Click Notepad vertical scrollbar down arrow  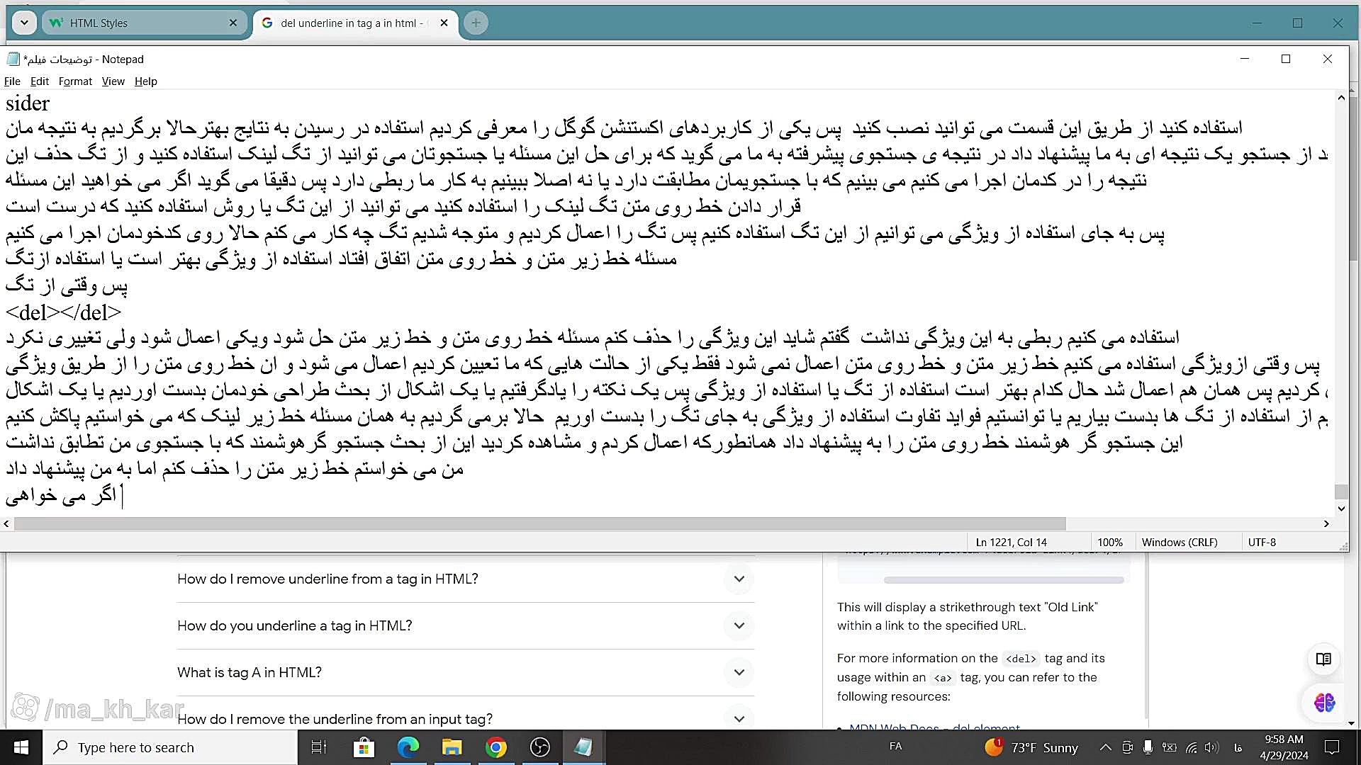(1341, 509)
